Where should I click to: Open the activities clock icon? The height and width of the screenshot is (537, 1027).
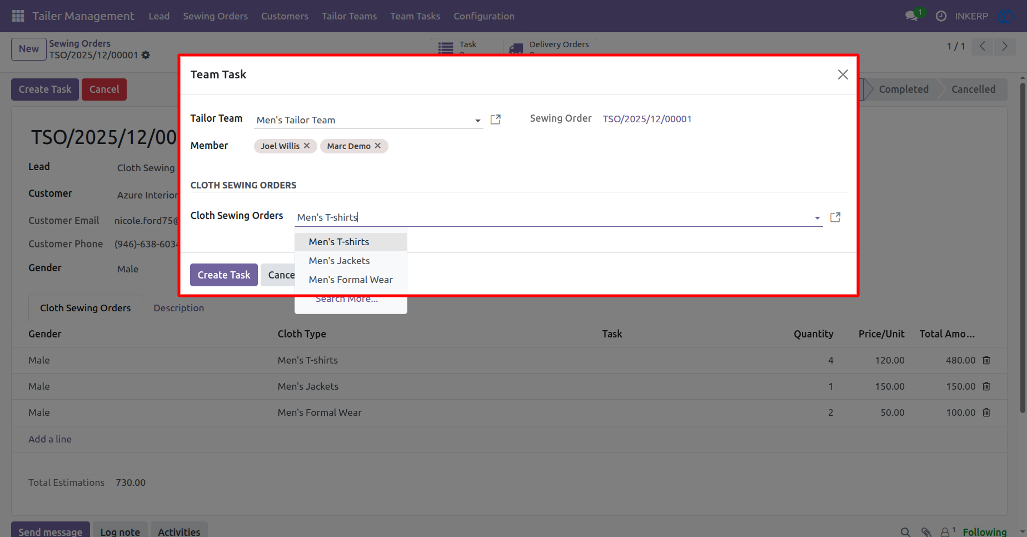[x=941, y=16]
